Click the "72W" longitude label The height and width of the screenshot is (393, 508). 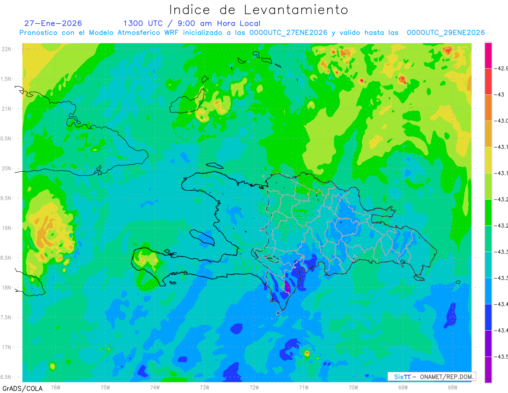pos(254,387)
